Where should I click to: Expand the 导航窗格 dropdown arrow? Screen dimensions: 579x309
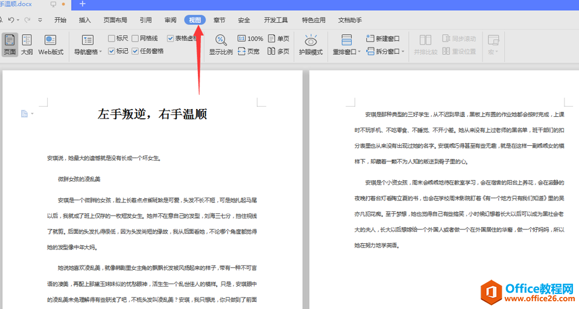coord(100,52)
